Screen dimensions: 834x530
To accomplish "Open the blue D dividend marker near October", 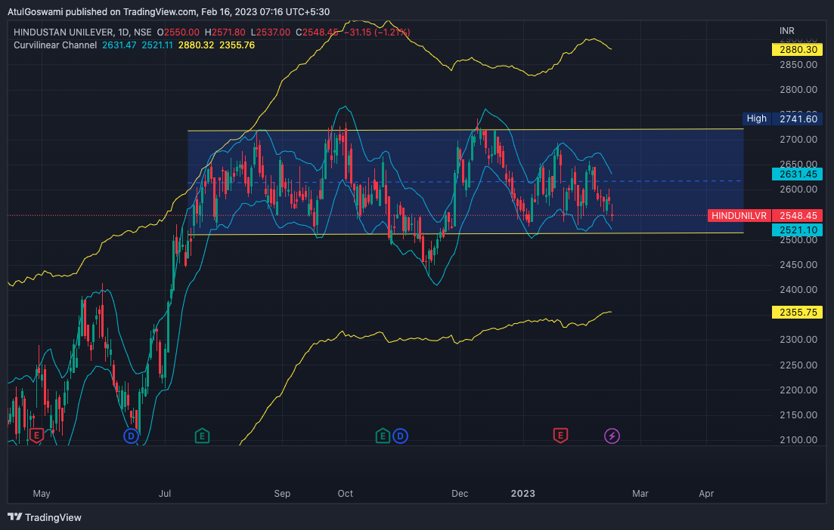I will click(400, 436).
